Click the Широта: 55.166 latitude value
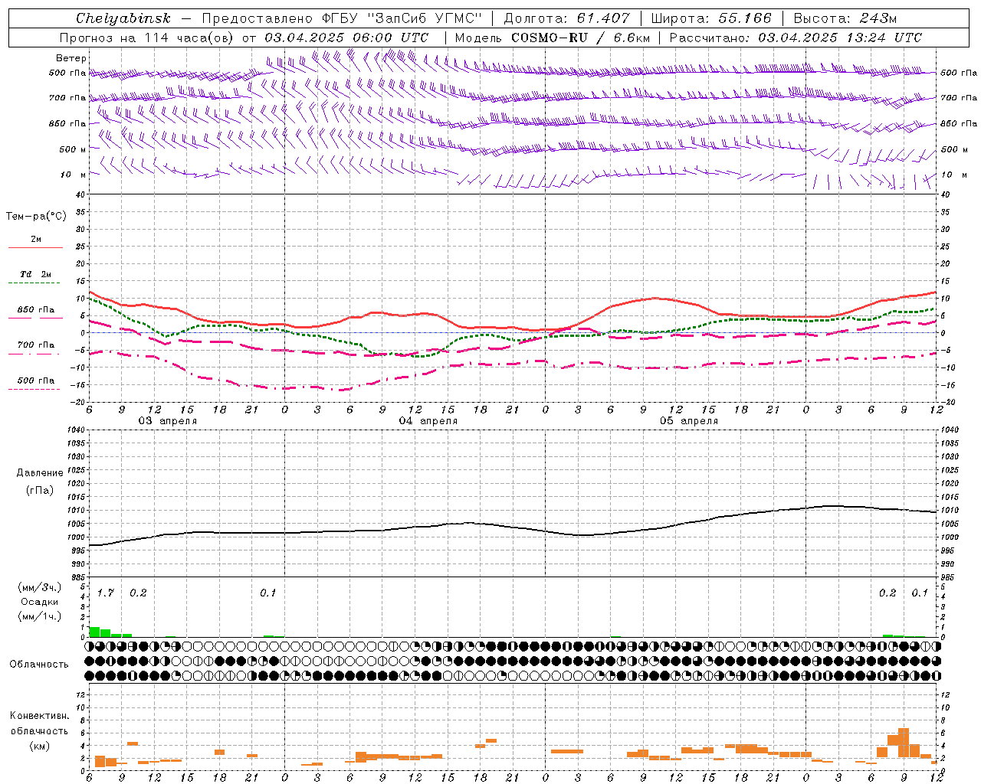The image size is (981, 784). click(x=710, y=18)
